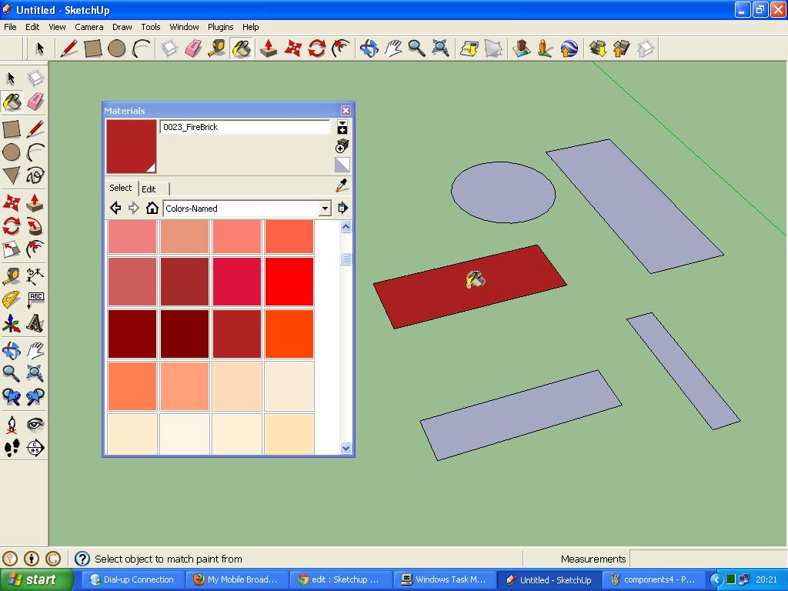Click the forward arrow in Materials panel

pyautogui.click(x=133, y=208)
